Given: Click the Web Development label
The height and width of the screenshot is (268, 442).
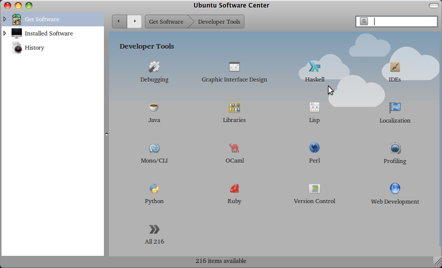Looking at the screenshot, I should point(395,202).
